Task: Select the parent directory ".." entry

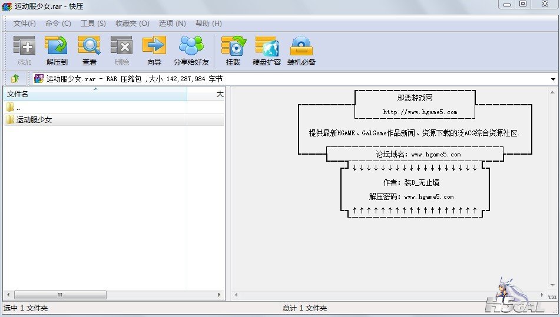Action: coord(18,108)
